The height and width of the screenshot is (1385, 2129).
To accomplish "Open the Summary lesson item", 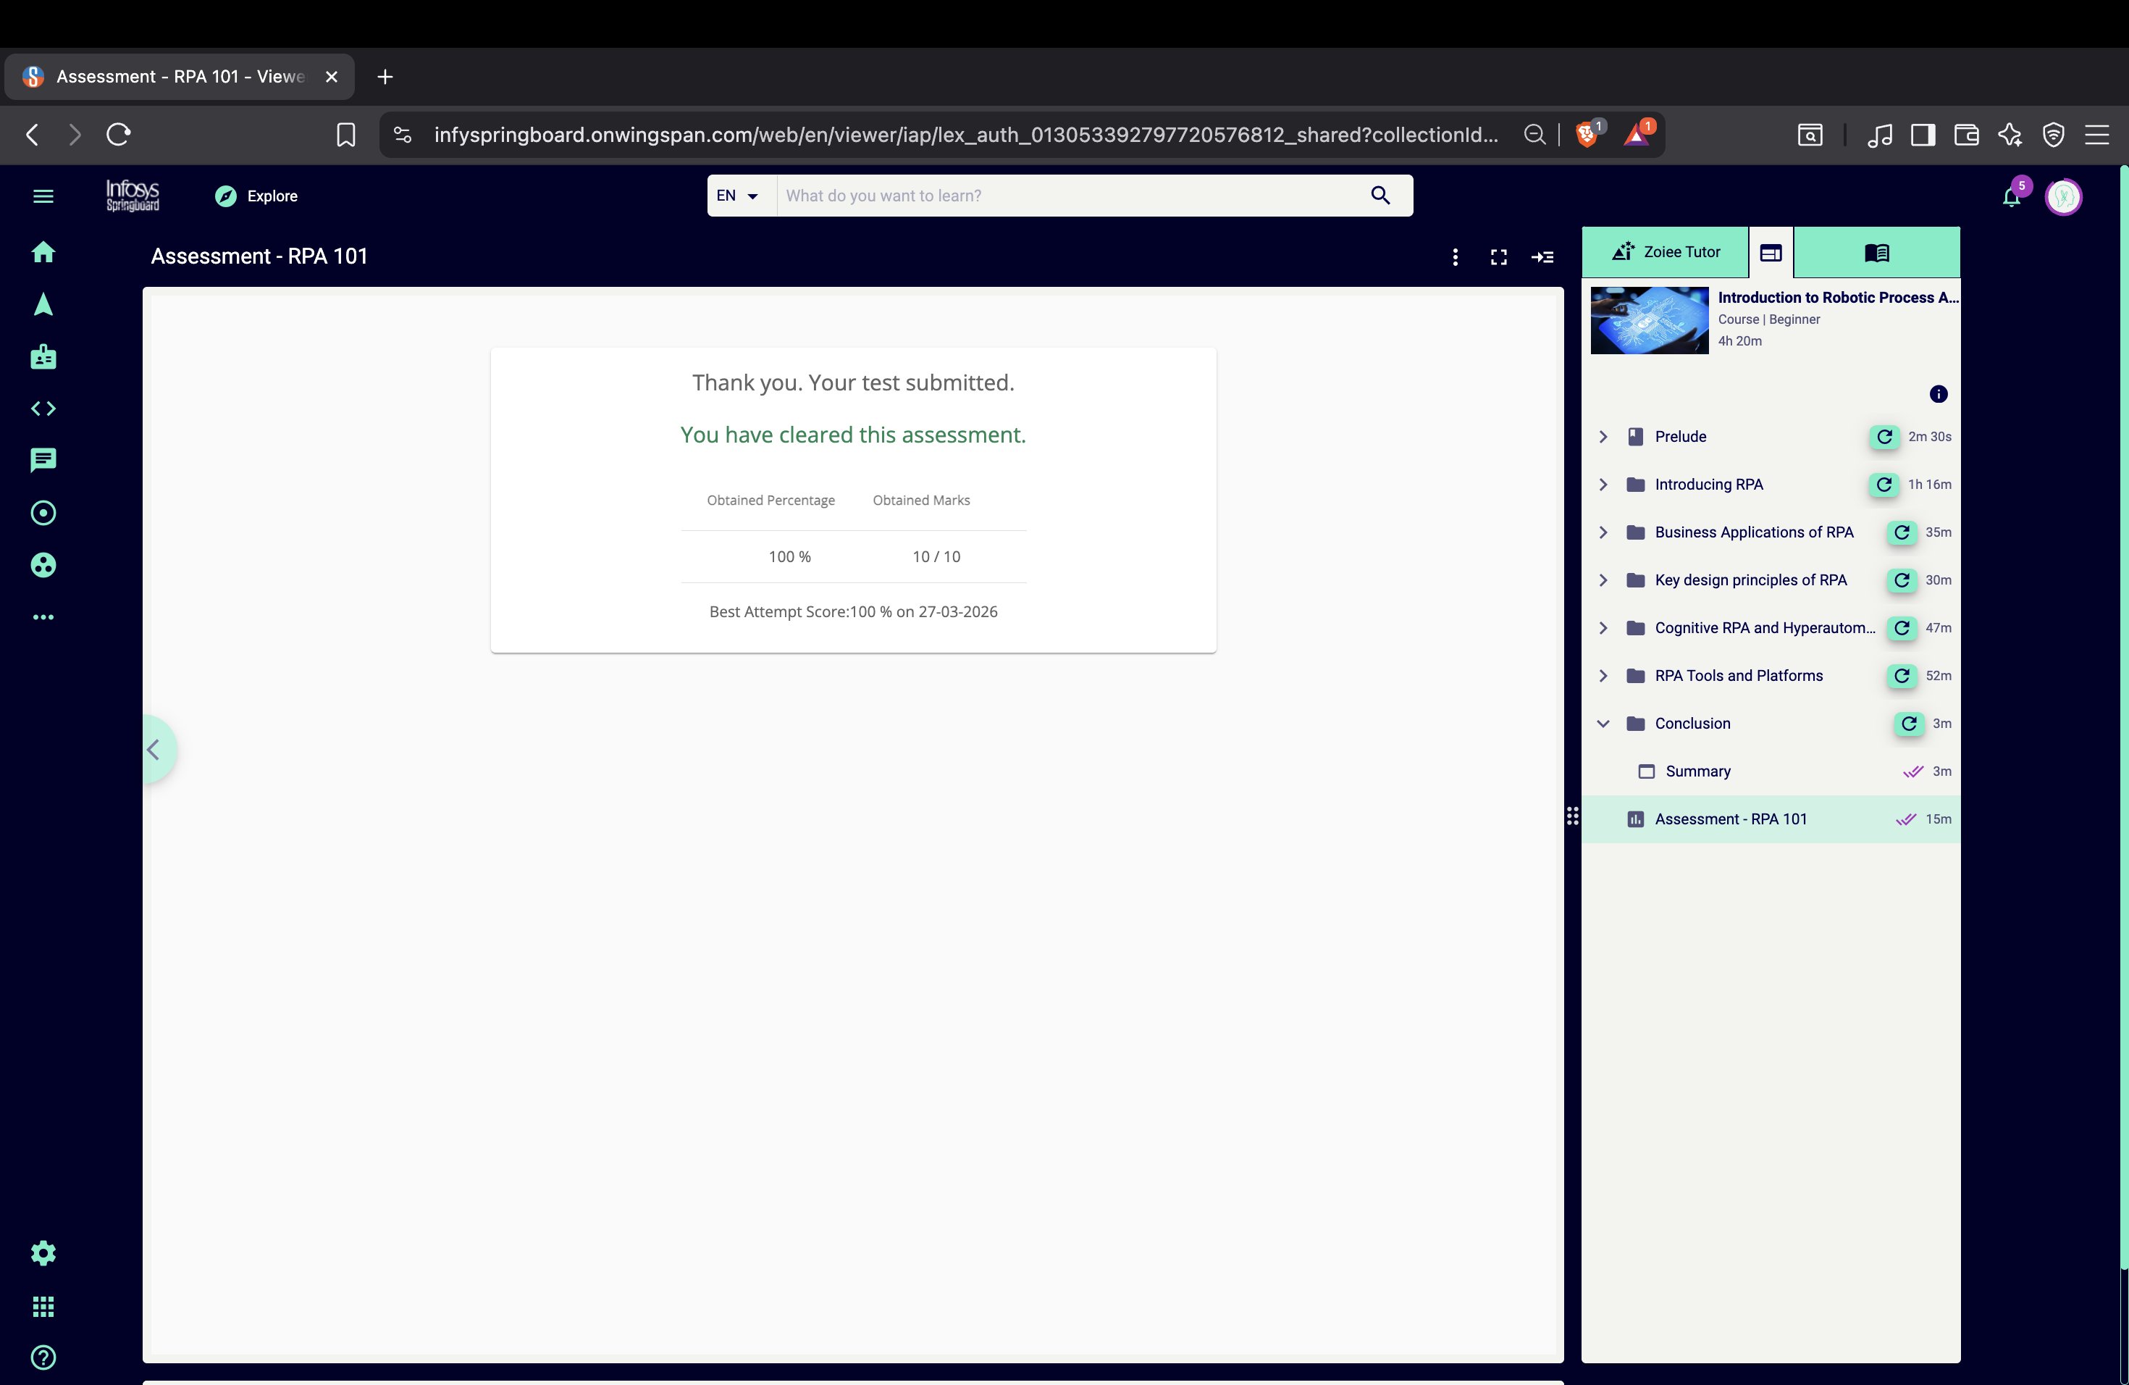I will [1697, 771].
